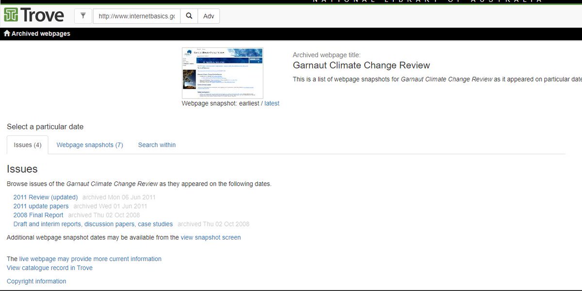
Task: Switch to the Search within tab
Action: [x=157, y=145]
